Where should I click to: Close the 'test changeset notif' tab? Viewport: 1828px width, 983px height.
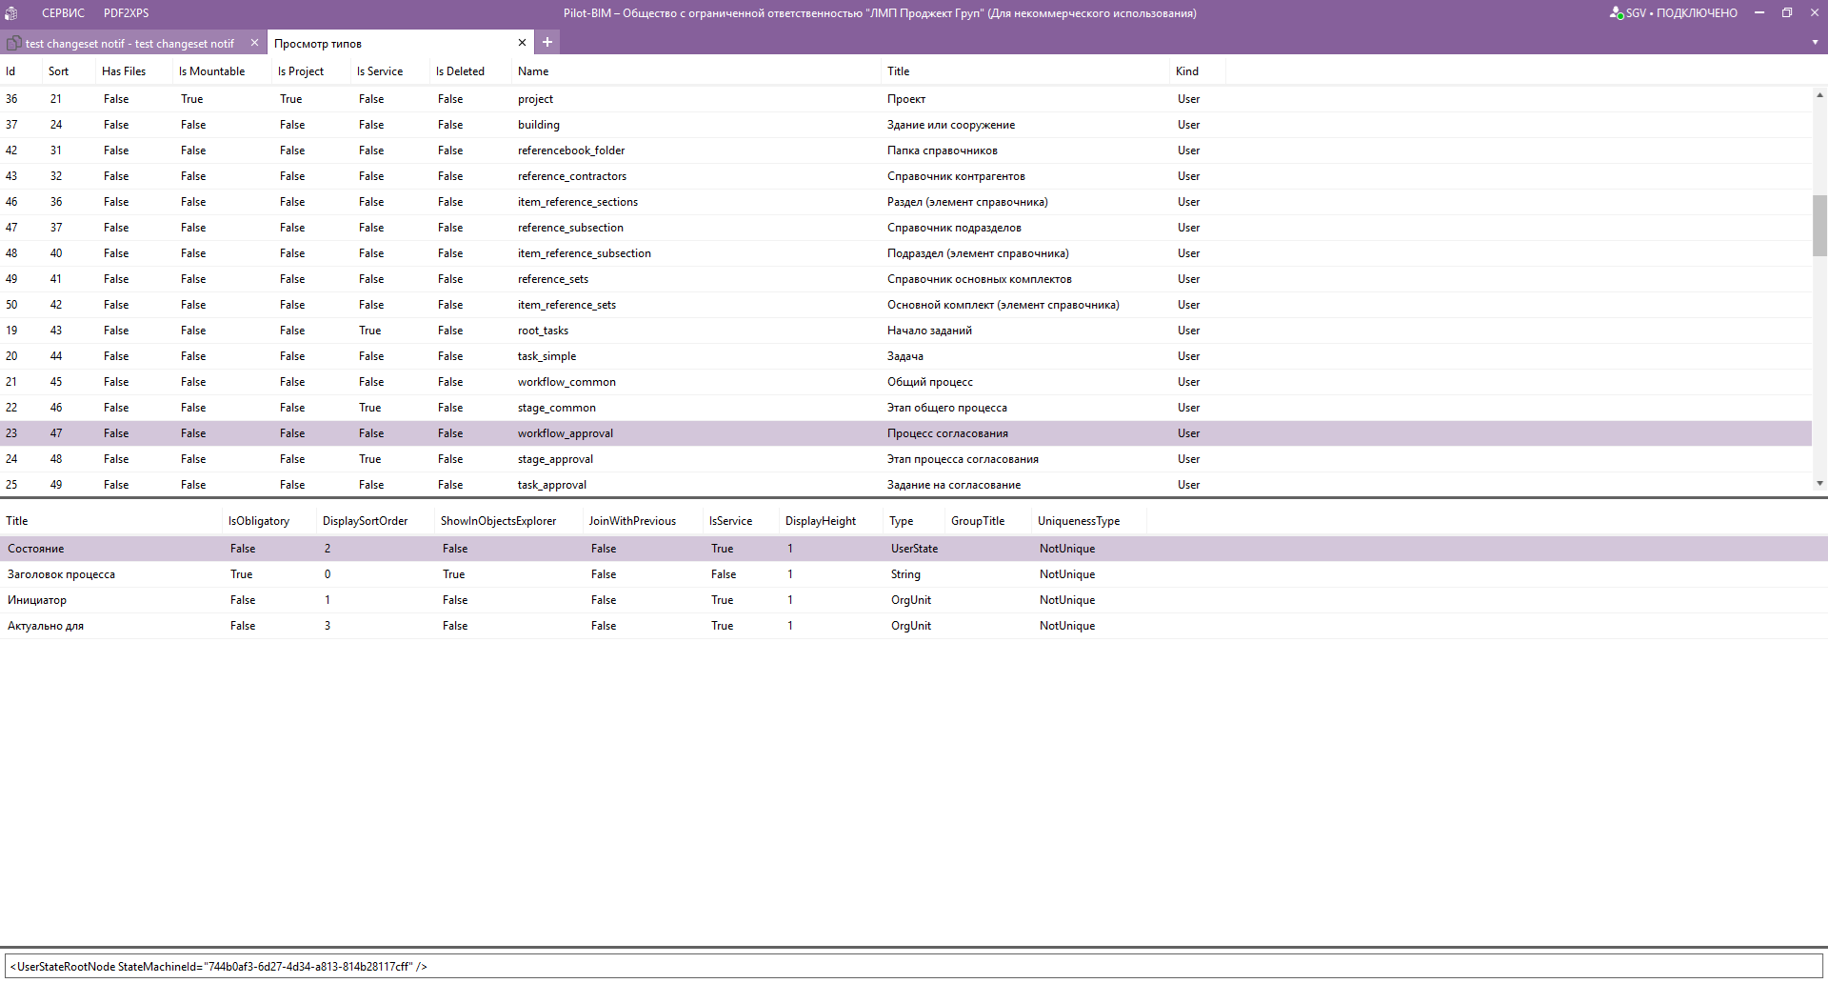click(x=254, y=43)
